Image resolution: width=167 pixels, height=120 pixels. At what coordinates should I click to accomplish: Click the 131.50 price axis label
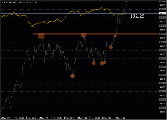[163, 75]
